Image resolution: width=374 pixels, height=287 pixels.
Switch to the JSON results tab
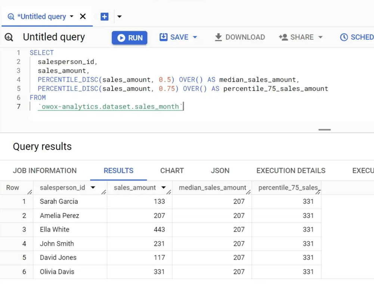[220, 170]
